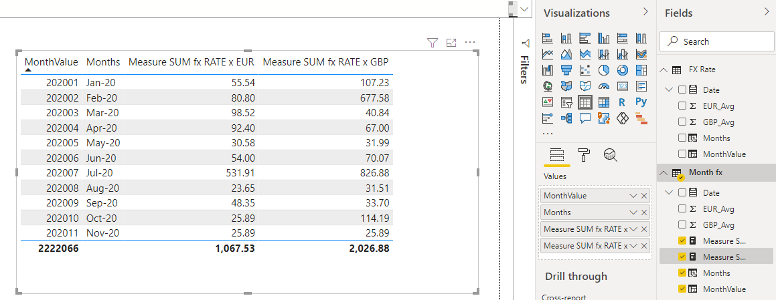Image resolution: width=776 pixels, height=300 pixels.
Task: Collapse the Visualizations pane with its chevron
Action: click(645, 12)
